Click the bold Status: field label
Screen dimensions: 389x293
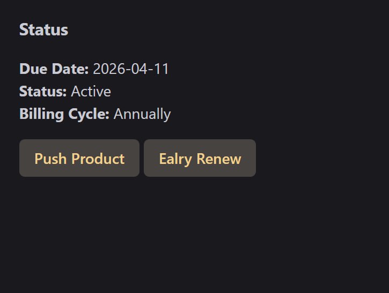(x=43, y=92)
